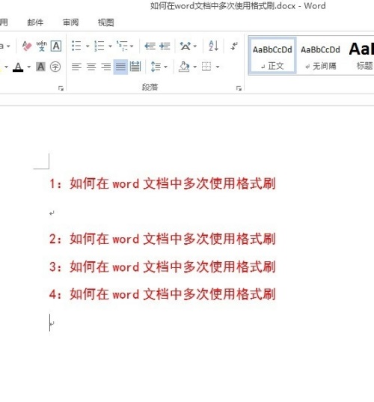Apply Bullets list formatting
Image resolution: width=374 pixels, height=402 pixels.
tap(76, 46)
